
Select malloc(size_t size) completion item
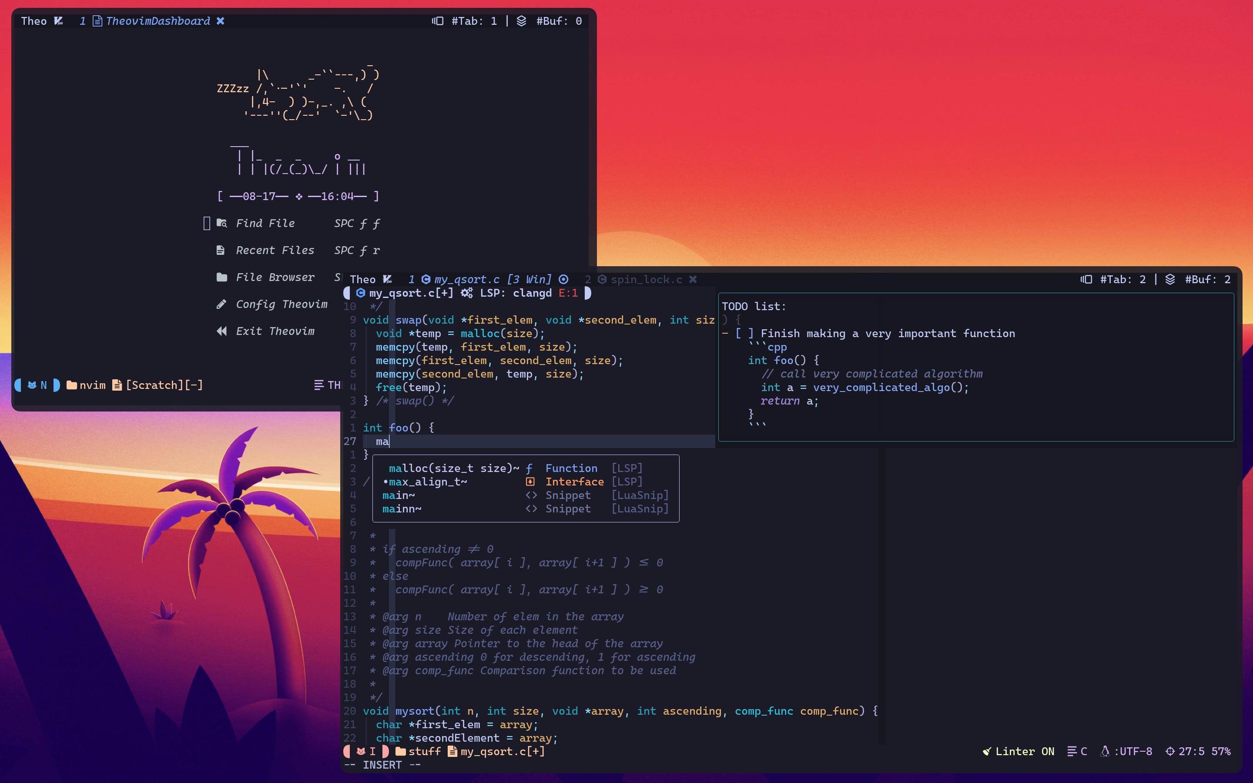pyautogui.click(x=526, y=468)
